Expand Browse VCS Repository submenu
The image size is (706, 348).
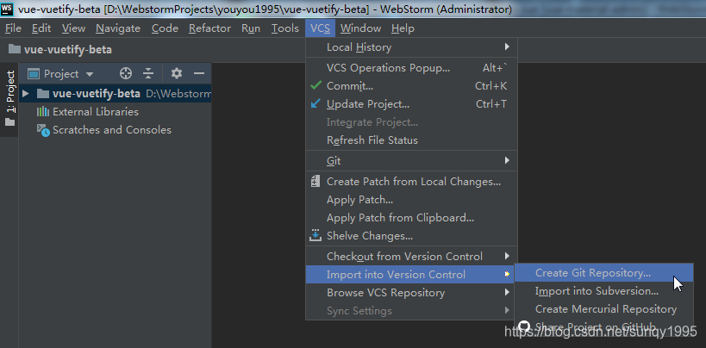(411, 293)
